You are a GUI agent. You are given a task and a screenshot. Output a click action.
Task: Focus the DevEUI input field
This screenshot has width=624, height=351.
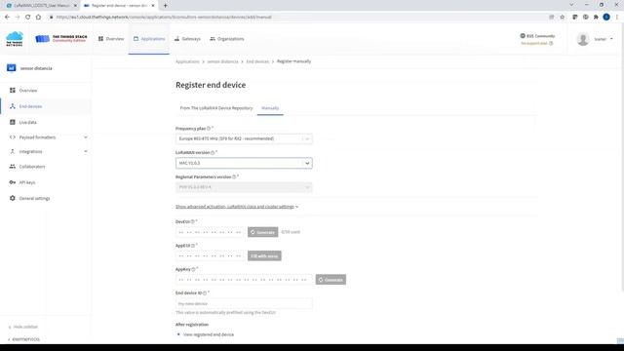[210, 232]
